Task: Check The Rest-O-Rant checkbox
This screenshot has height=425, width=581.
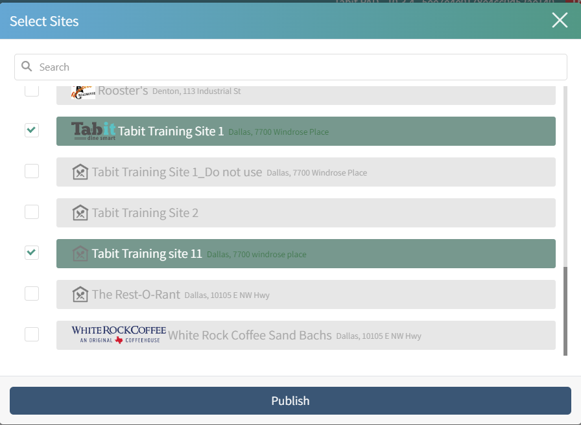Action: [32, 293]
